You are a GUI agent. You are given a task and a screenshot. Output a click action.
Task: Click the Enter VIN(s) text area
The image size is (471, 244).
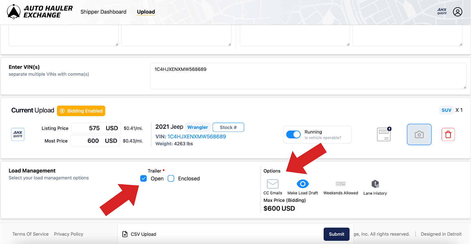pyautogui.click(x=308, y=76)
